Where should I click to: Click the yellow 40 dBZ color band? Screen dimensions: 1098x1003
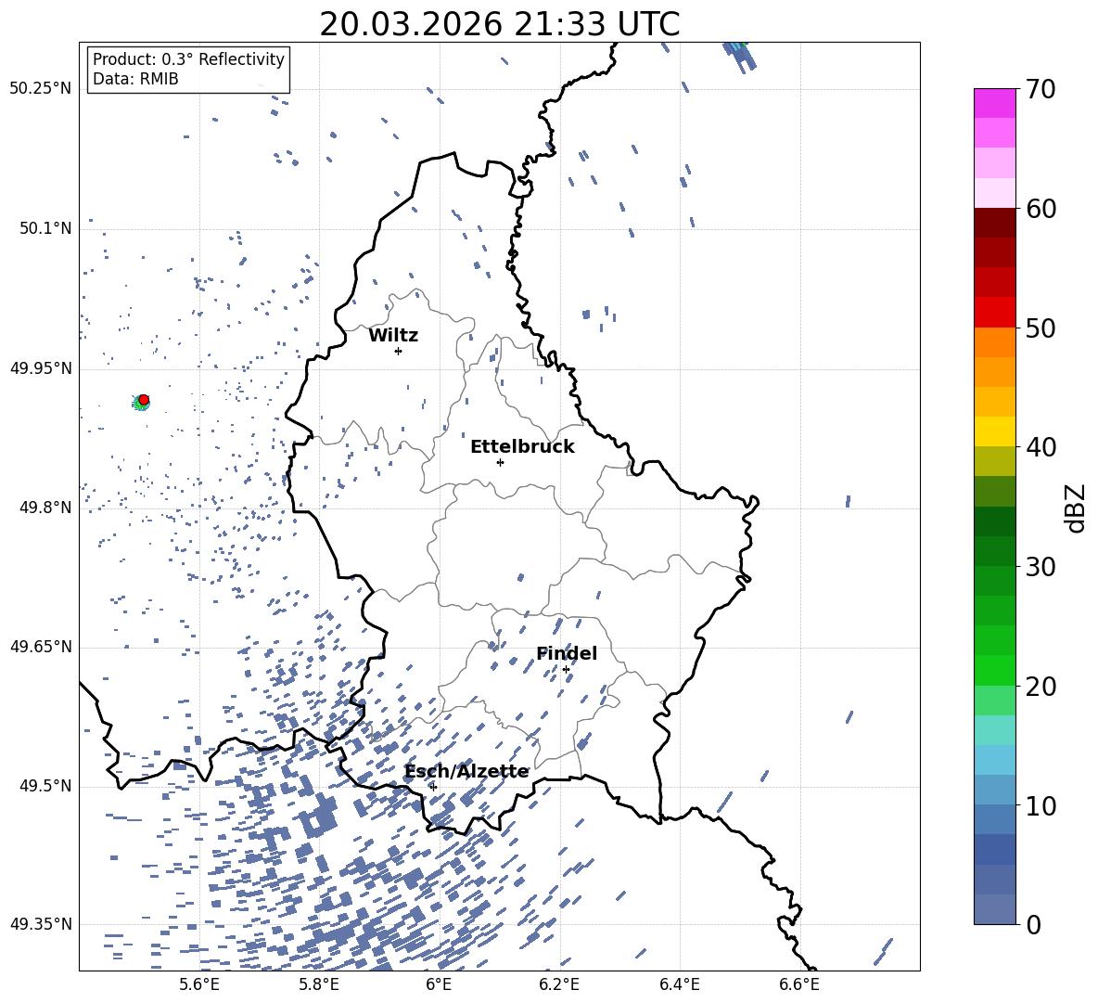point(994,431)
